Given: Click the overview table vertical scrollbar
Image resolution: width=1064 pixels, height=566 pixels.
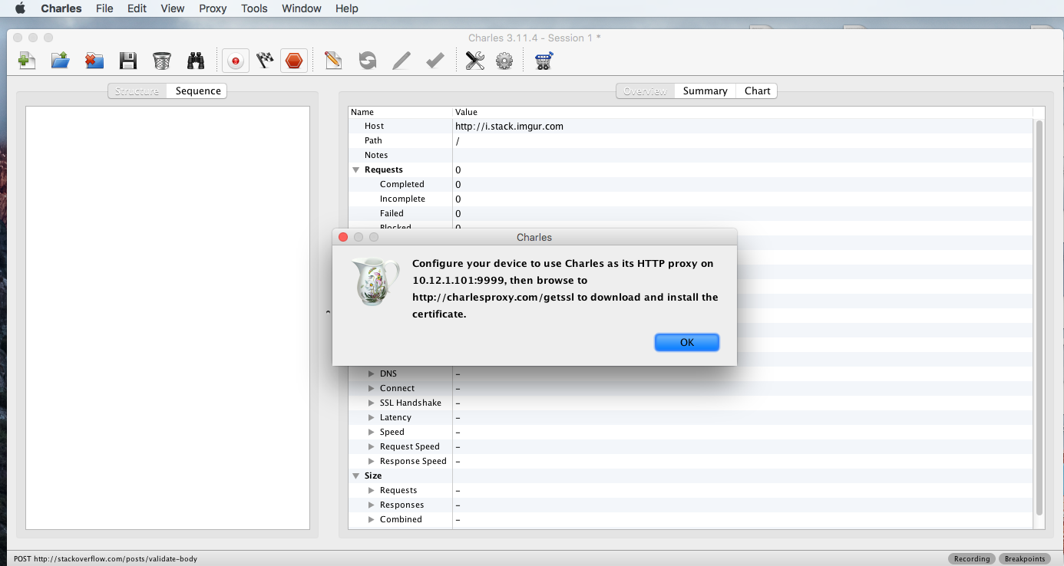Looking at the screenshot, I should point(1039,318).
